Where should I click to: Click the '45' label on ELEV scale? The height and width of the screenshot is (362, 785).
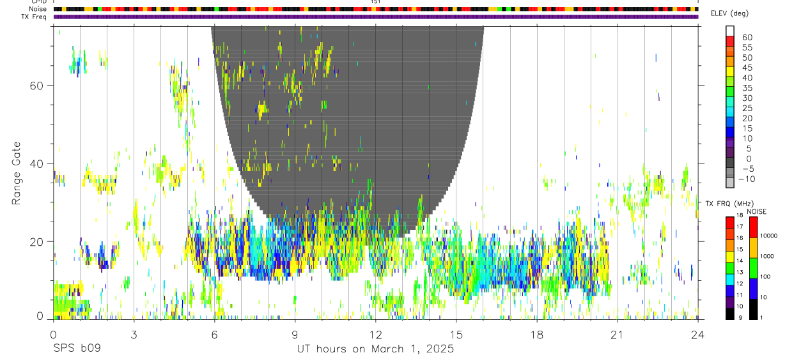click(747, 68)
